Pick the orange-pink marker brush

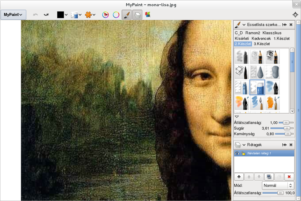[242, 103]
